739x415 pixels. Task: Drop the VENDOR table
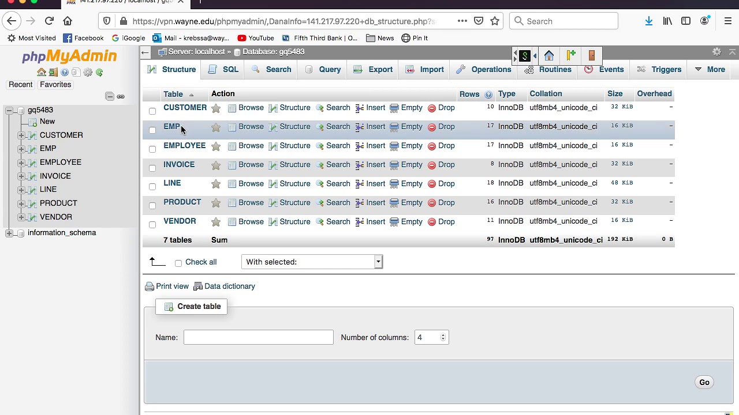441,222
